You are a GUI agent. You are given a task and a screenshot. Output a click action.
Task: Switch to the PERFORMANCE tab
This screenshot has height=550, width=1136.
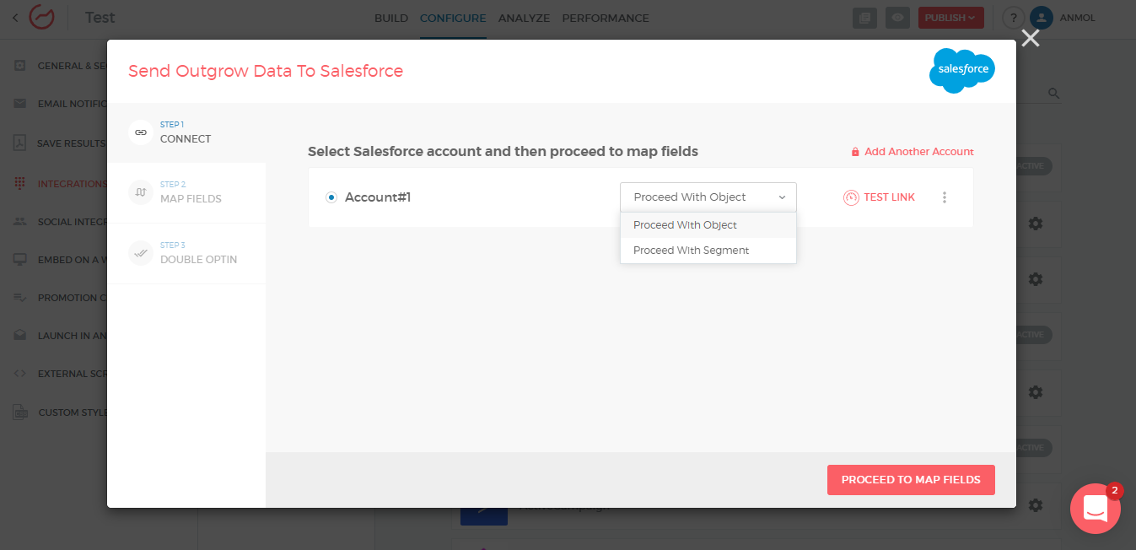606,18
